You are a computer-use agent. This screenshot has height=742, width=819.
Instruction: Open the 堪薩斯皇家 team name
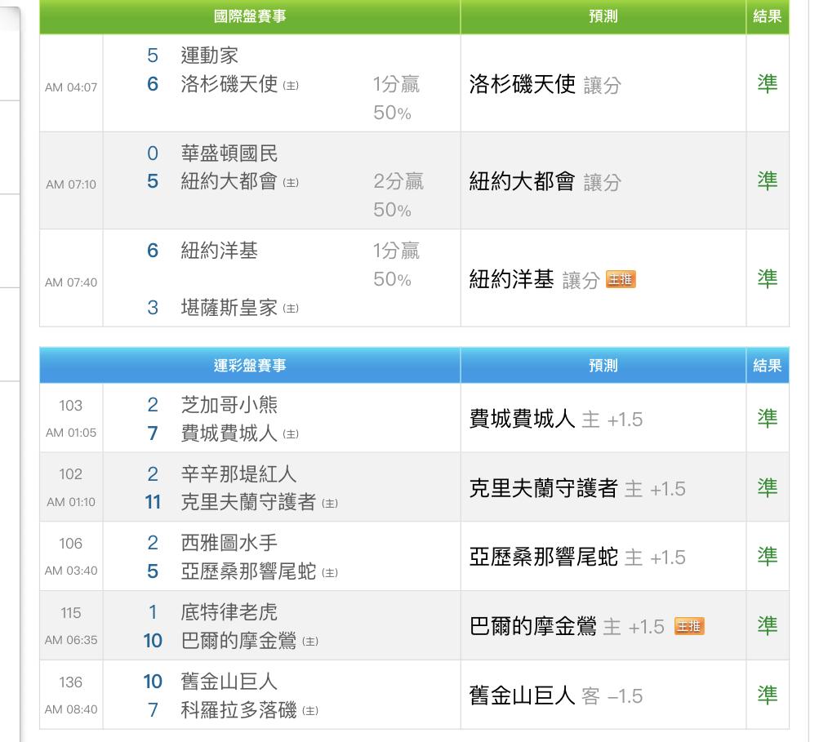pyautogui.click(x=229, y=308)
